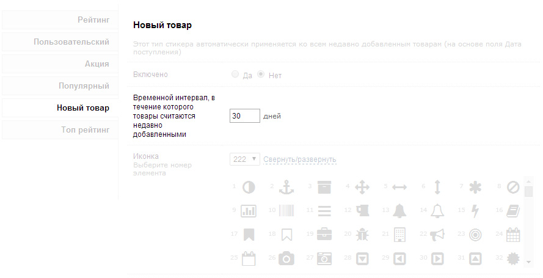Pick the filled bookmark icon number 17
This screenshot has width=543, height=278.
(249, 234)
